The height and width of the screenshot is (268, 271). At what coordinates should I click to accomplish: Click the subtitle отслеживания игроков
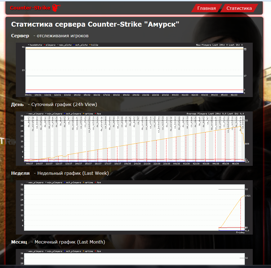tap(63, 36)
